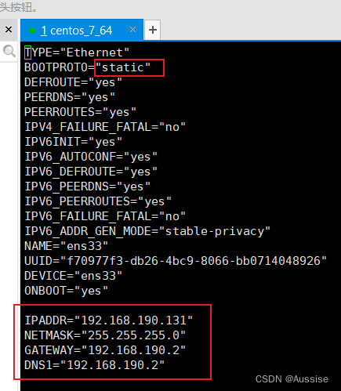Click the UUID line in terminal
The width and height of the screenshot is (341, 391).
[176, 261]
